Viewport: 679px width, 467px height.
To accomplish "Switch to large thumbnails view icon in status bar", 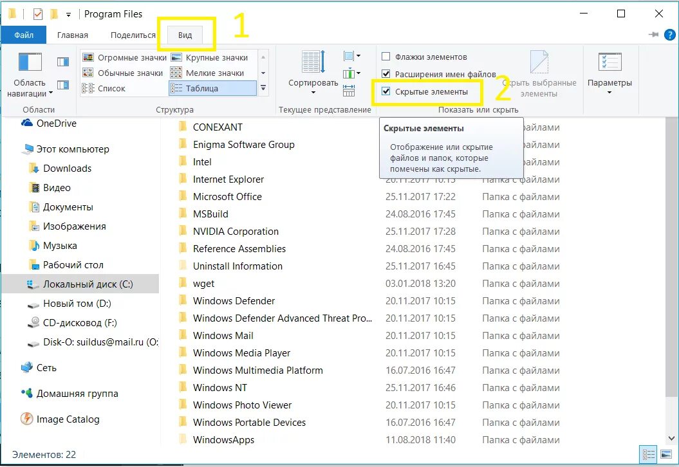I will click(x=666, y=454).
